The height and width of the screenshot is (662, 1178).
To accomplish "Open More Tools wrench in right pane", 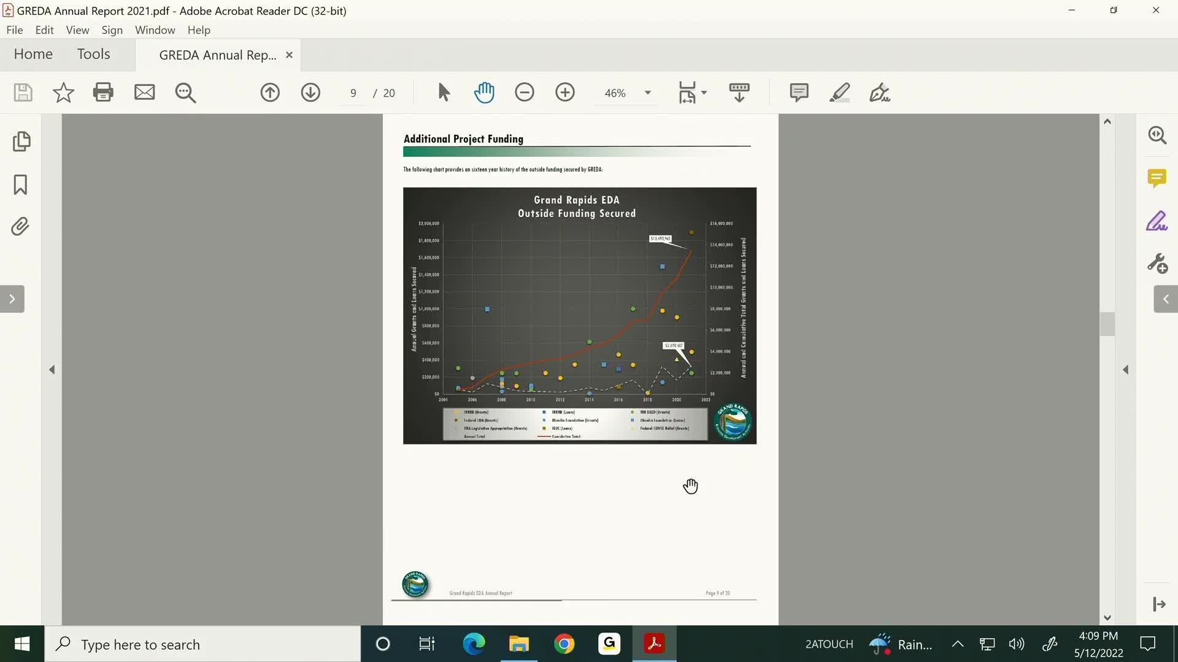I will coord(1157,264).
